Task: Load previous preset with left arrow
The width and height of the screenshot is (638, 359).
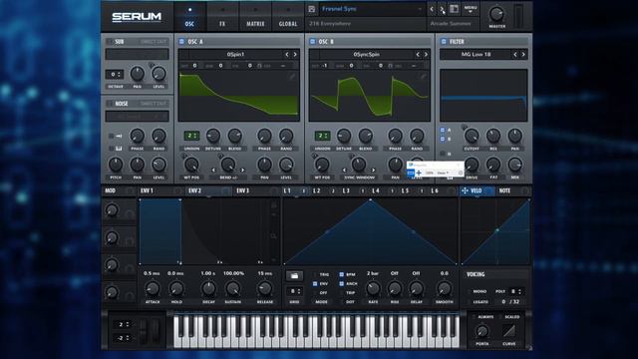Action: tap(432, 9)
